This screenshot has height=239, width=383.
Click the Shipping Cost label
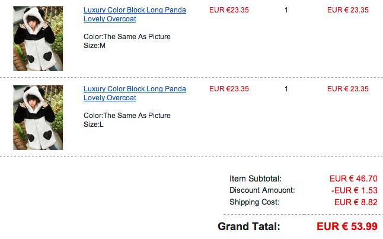[x=254, y=202]
